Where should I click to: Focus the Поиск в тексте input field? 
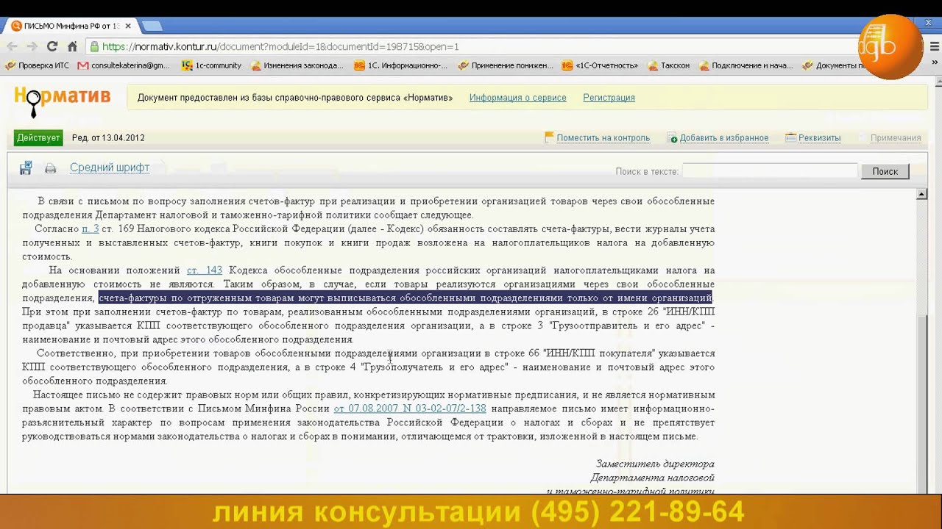click(770, 171)
